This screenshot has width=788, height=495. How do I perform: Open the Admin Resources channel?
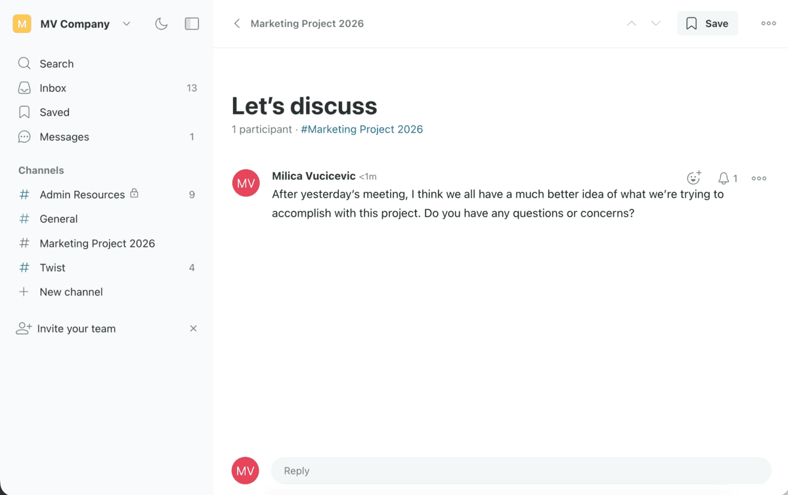[x=82, y=194]
